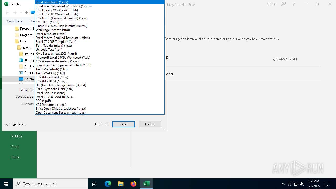Open the volume control in tray
336x189 pixels.
[x=302, y=184]
